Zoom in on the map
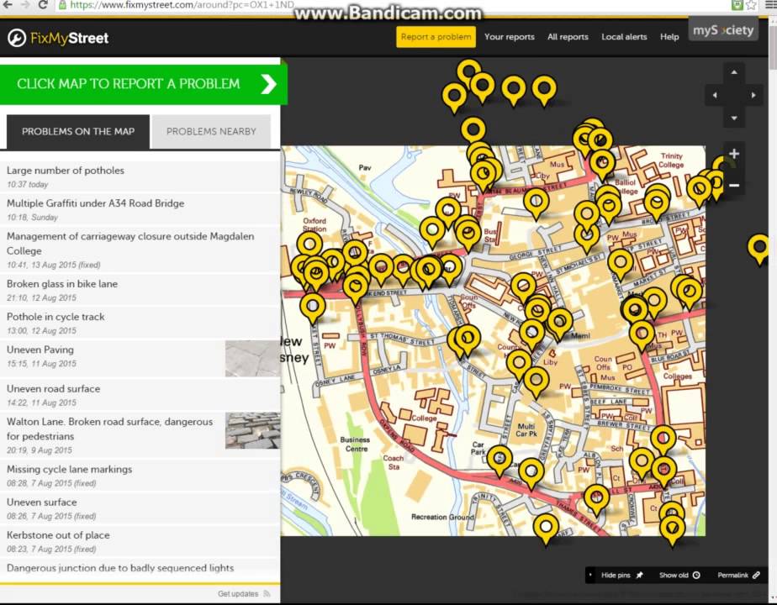The height and width of the screenshot is (605, 777). (734, 154)
